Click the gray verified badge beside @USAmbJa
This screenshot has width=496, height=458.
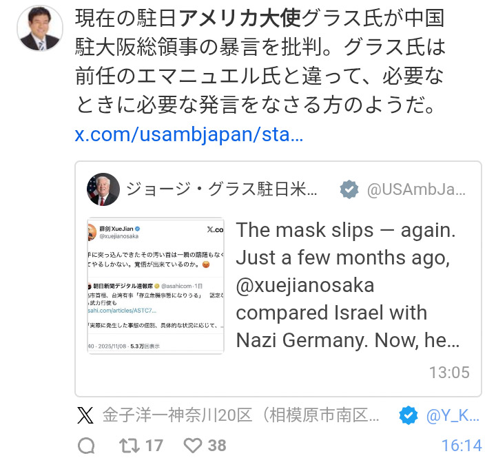(x=350, y=189)
